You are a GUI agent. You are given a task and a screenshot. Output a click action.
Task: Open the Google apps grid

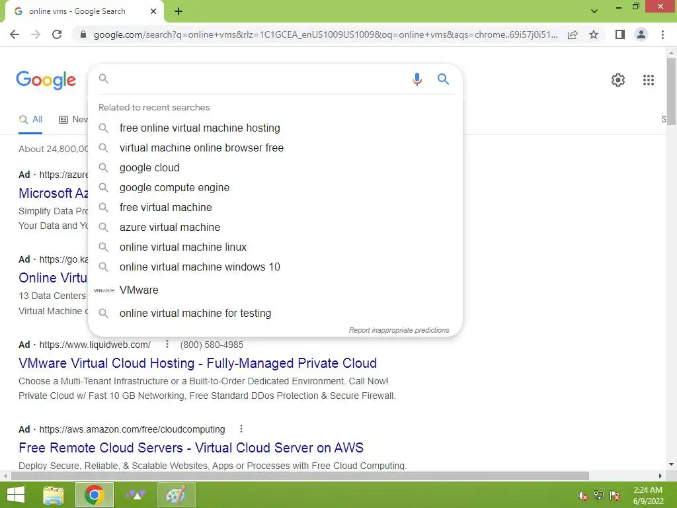click(x=648, y=80)
